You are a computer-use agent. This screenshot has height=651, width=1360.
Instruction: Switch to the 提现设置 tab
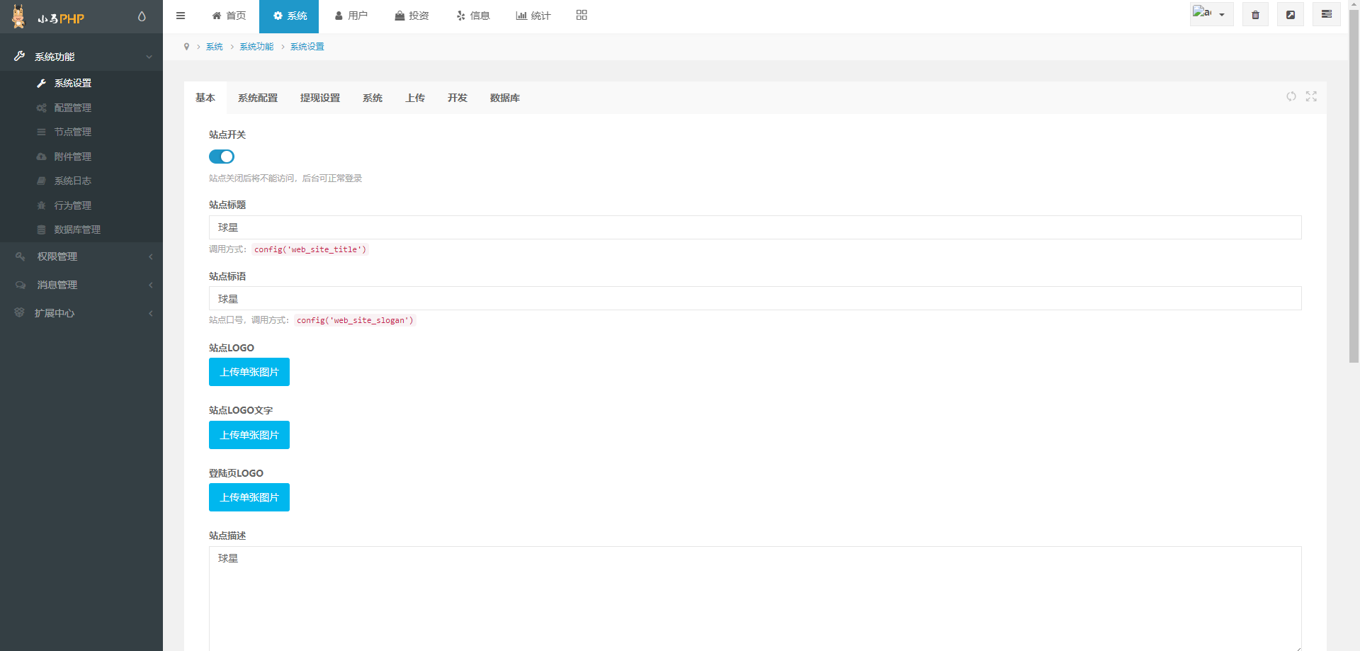point(320,98)
